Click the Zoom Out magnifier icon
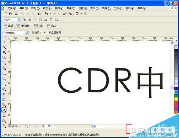Screen dimensions: 179x138 point(30,20)
